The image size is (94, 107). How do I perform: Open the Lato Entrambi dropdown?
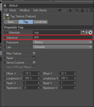click(62, 47)
